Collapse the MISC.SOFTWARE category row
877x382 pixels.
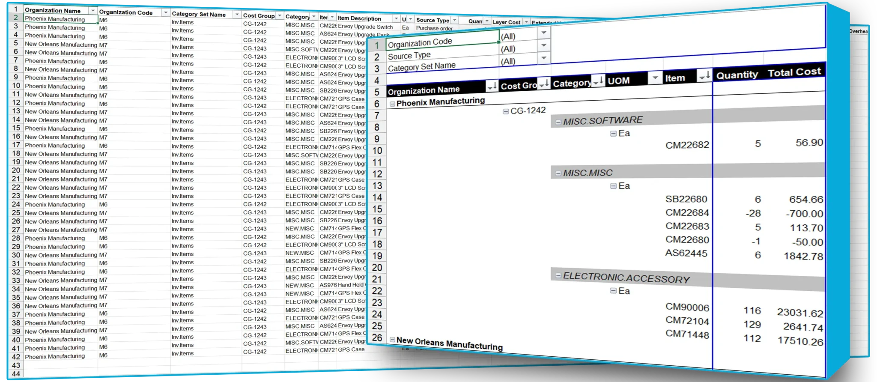point(558,122)
